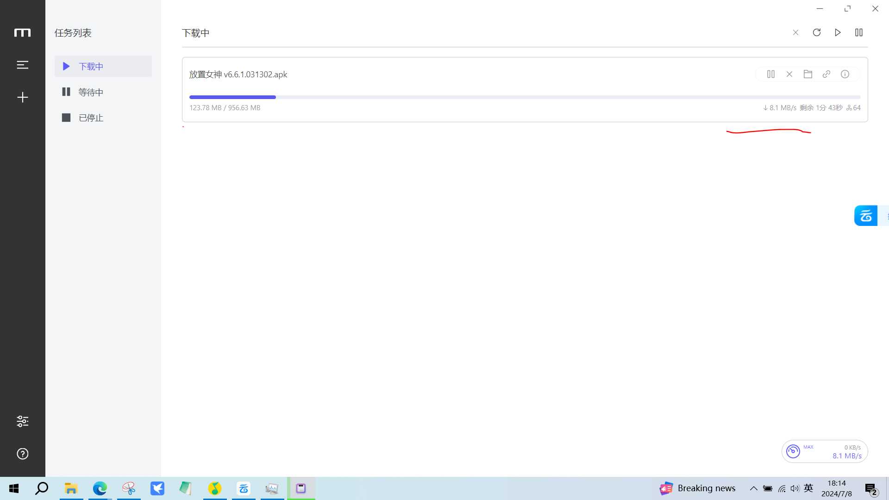
Task: Open Wi-Fi network settings in tray
Action: click(782, 488)
